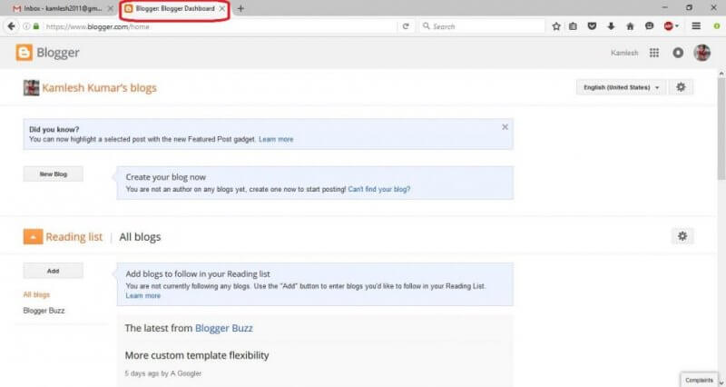The image size is (726, 387).
Task: Click the Pocket icon in toolbar
Action: tap(592, 26)
